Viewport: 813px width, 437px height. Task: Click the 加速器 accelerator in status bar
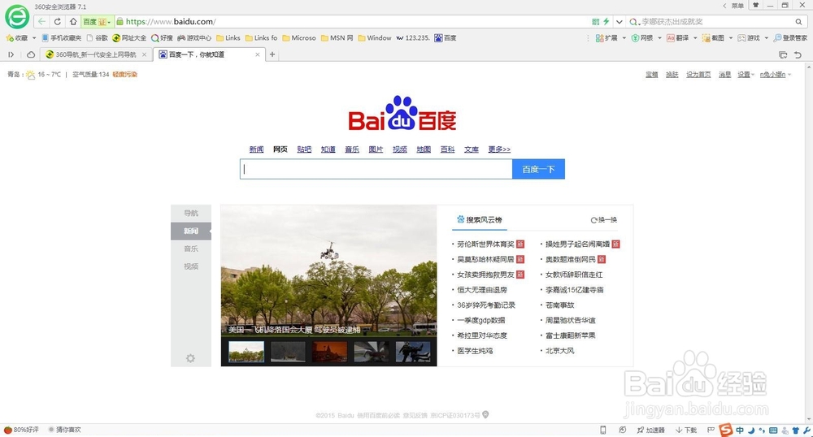click(650, 430)
